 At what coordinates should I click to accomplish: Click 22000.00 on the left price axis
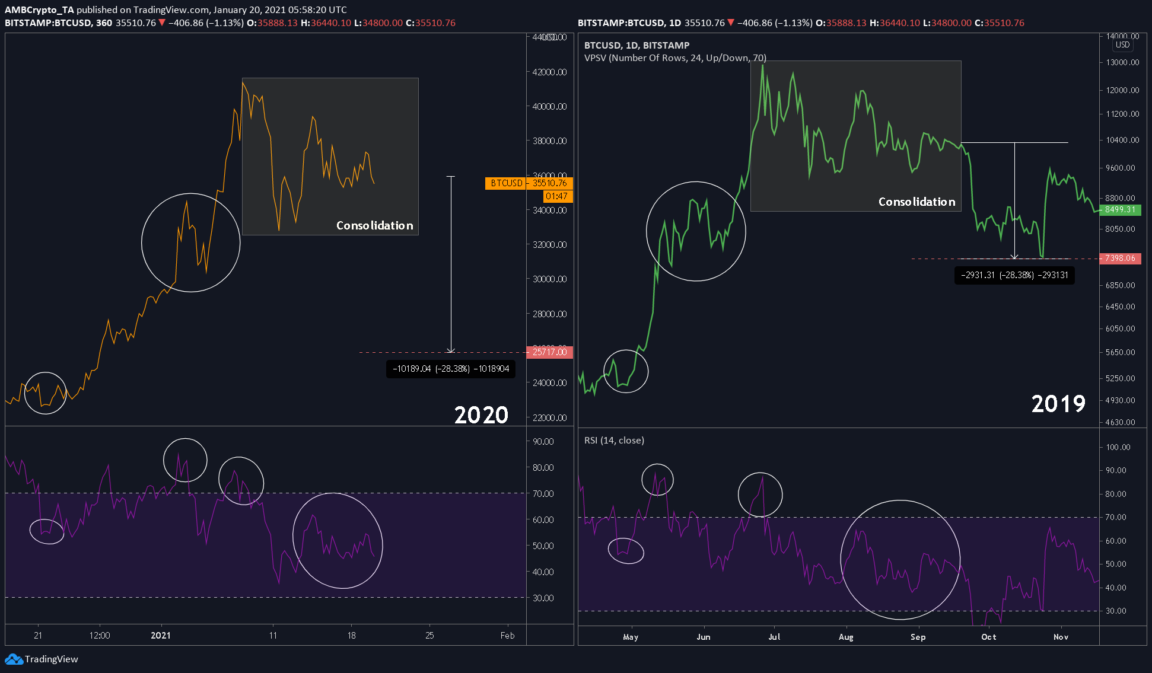550,418
